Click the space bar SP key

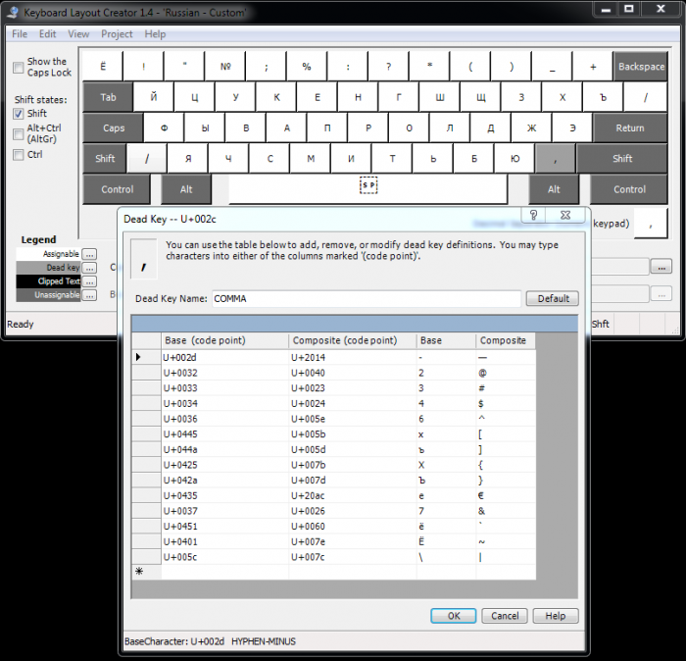click(368, 189)
